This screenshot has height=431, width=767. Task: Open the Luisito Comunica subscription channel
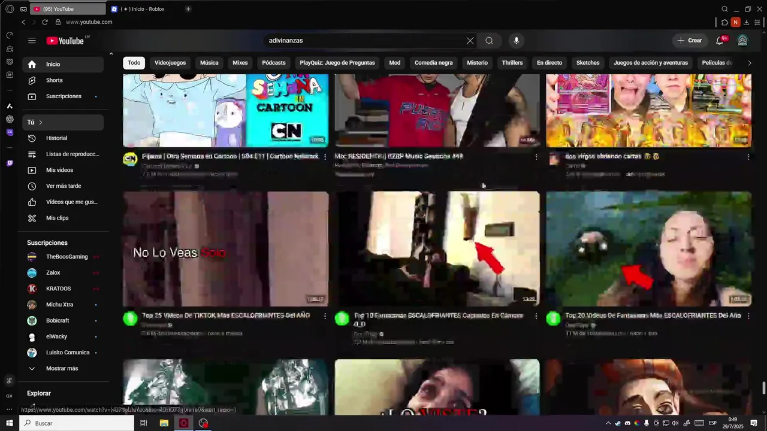point(63,353)
